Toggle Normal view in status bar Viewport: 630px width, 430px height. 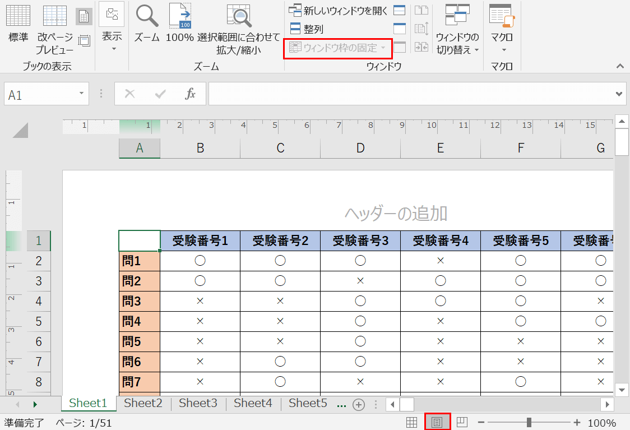411,423
